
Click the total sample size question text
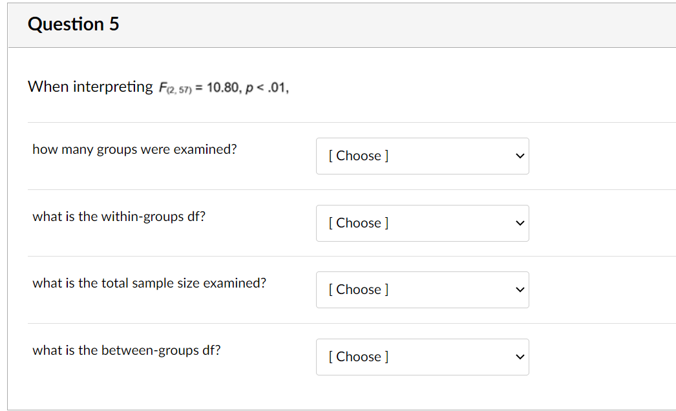(x=149, y=283)
